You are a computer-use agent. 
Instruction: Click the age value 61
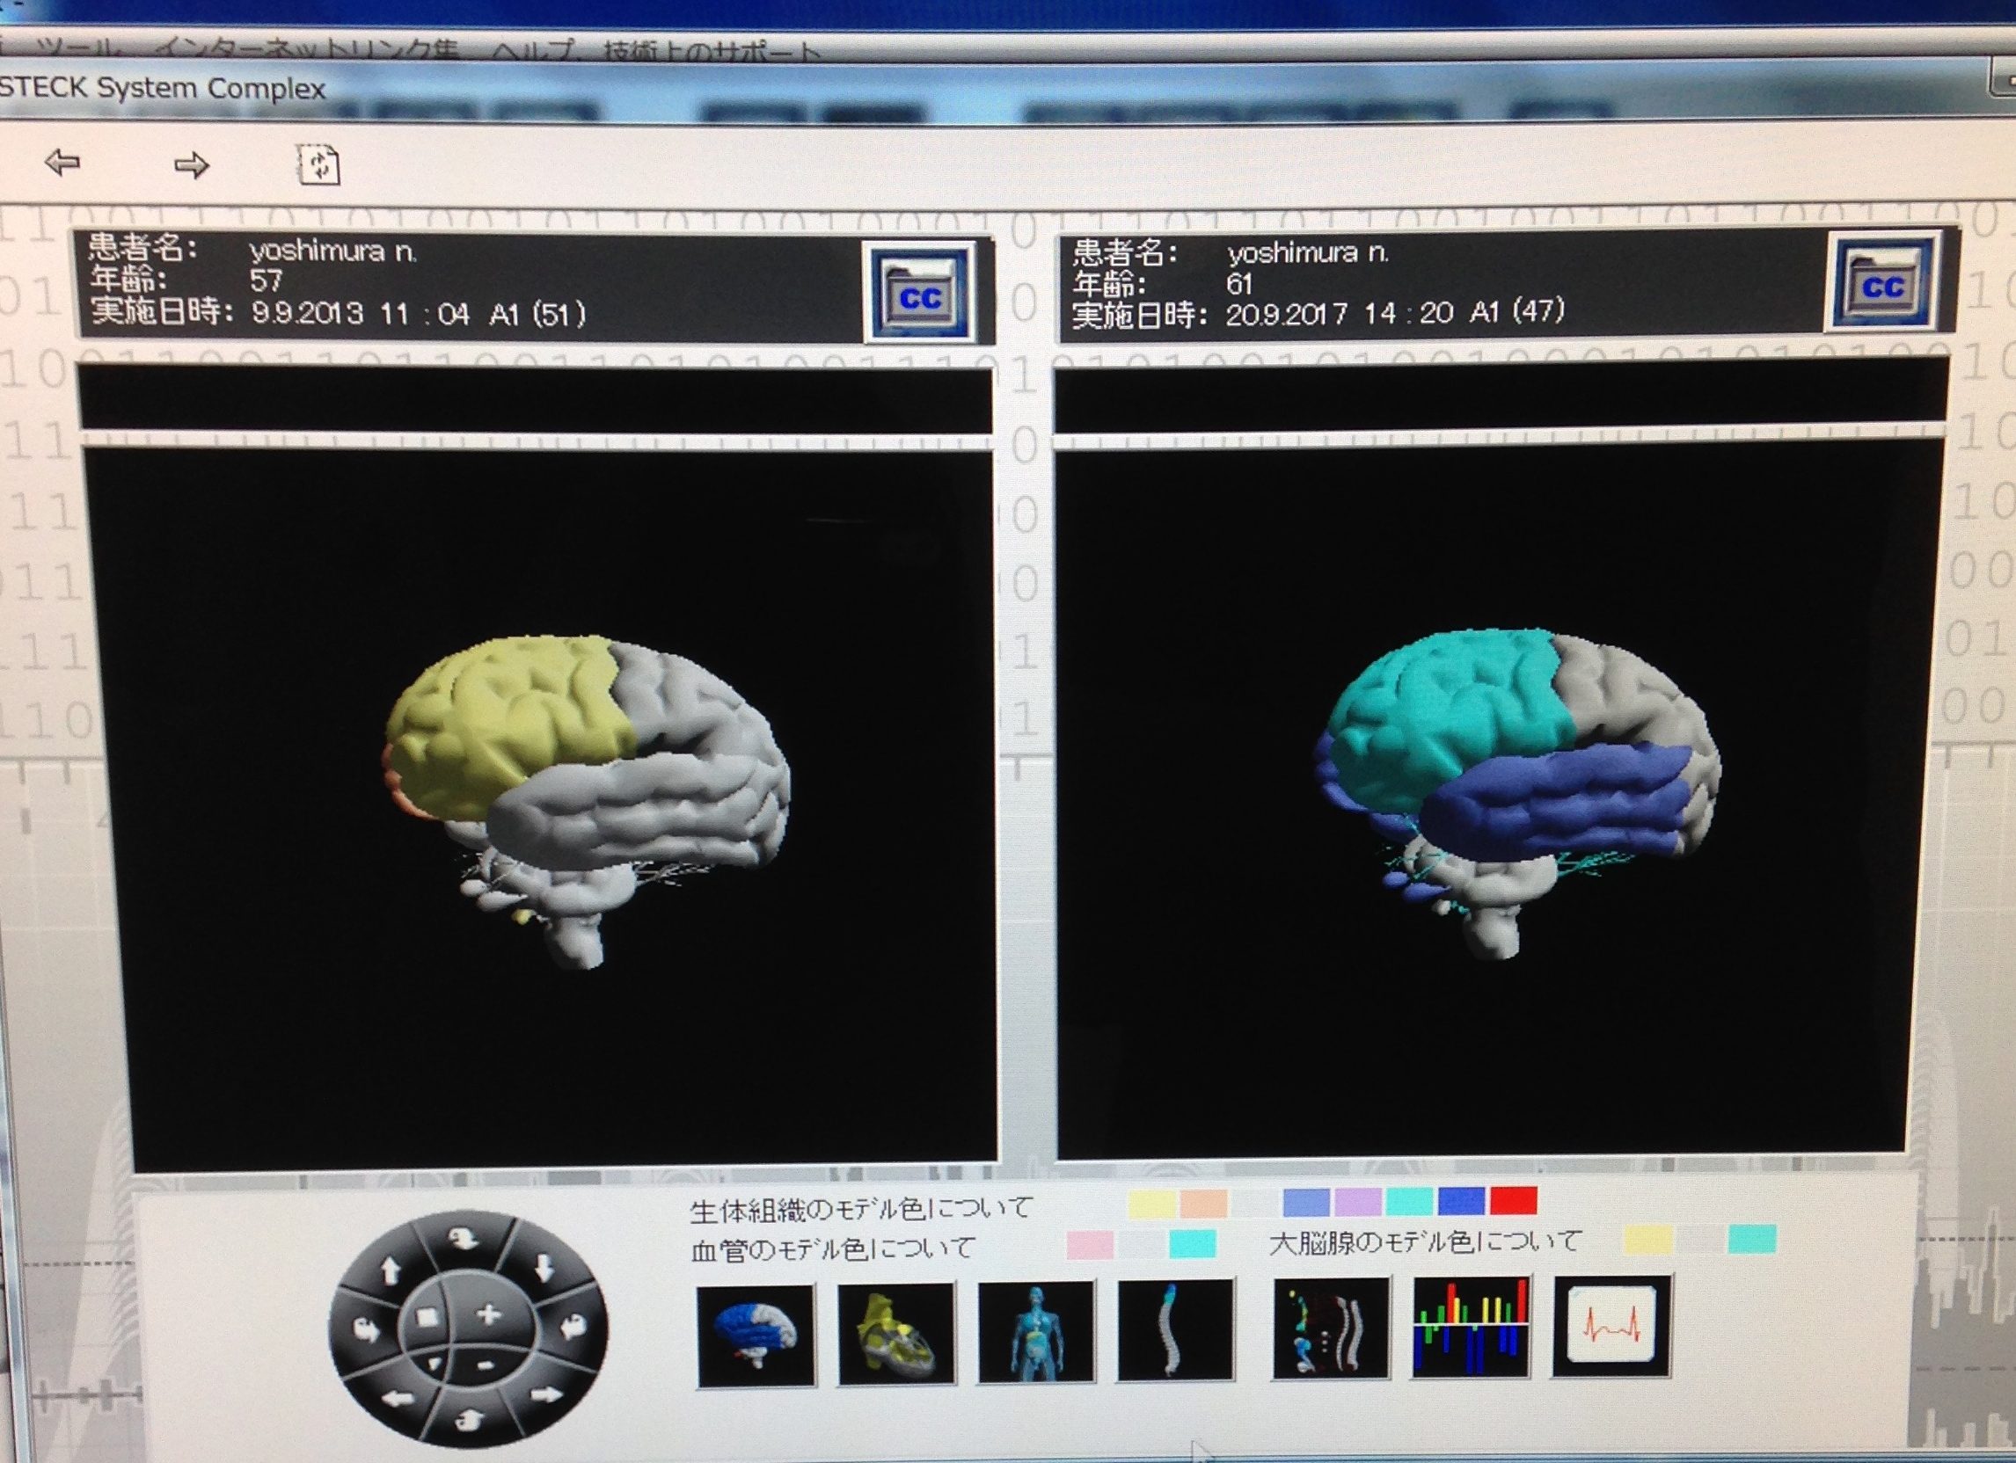[x=1240, y=283]
